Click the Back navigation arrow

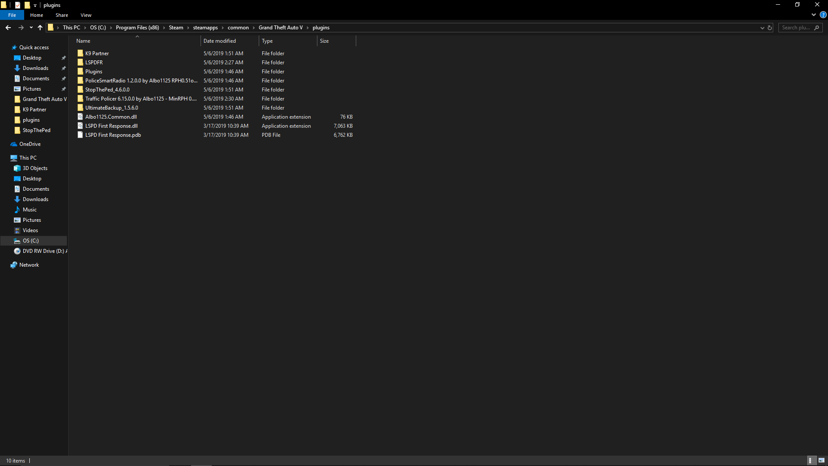[8, 28]
